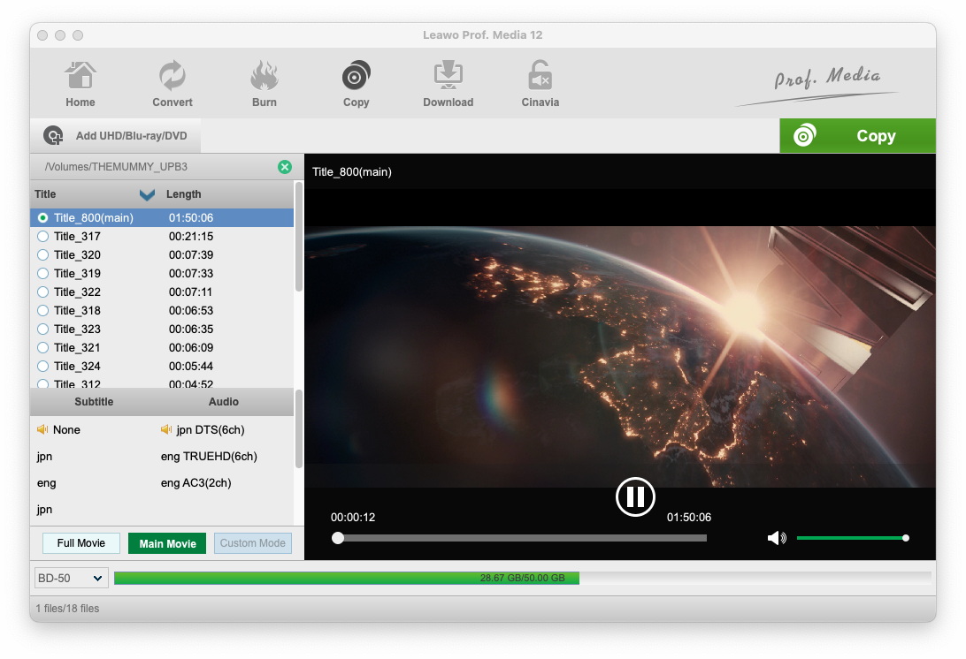Select eng subtitle track
This screenshot has height=659, width=966.
(46, 483)
